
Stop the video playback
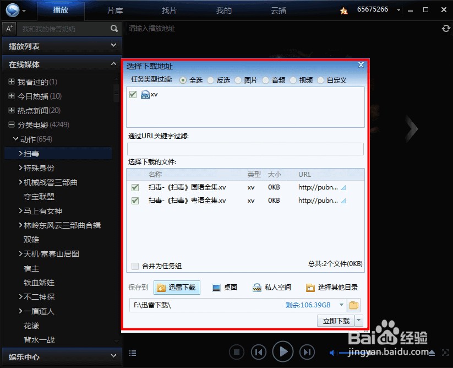pos(237,352)
